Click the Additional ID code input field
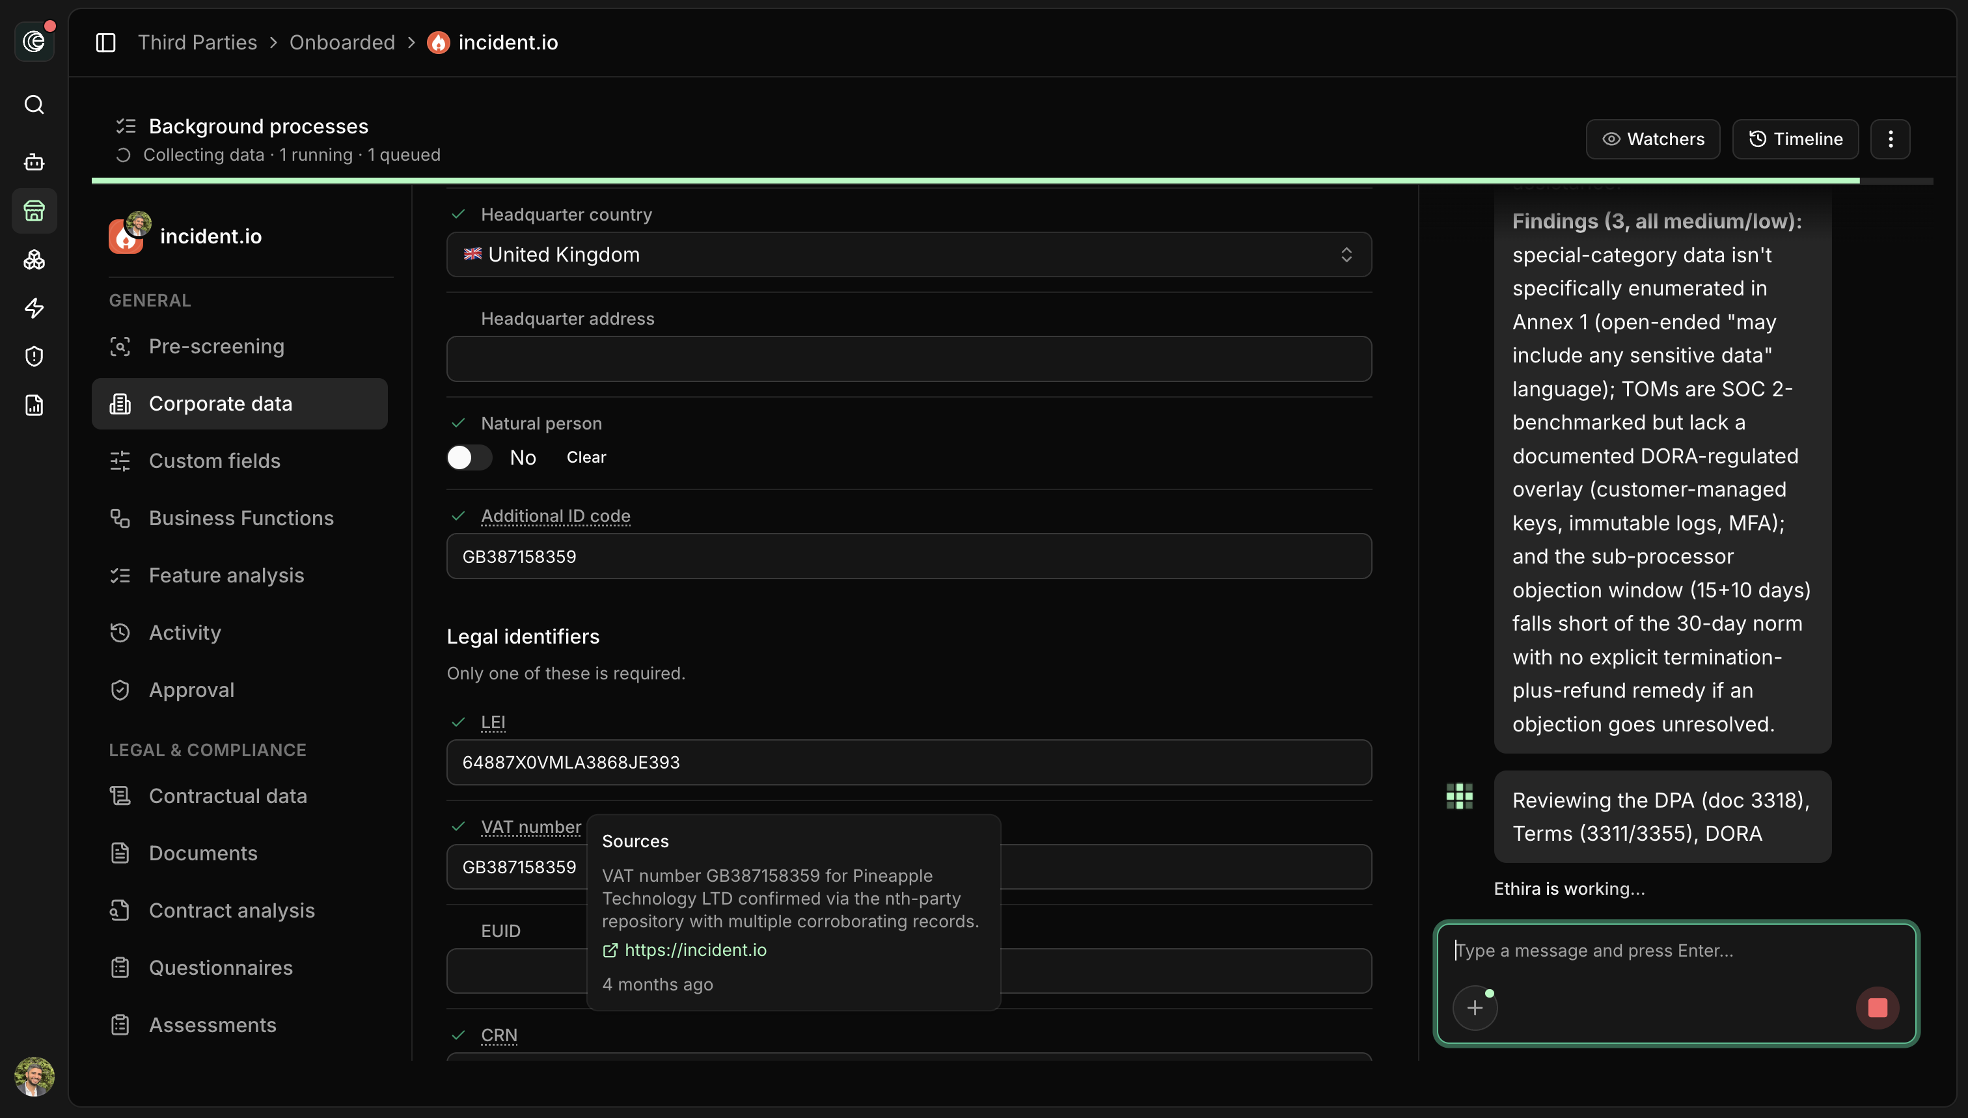Screen dimensions: 1968x1118 [909, 556]
